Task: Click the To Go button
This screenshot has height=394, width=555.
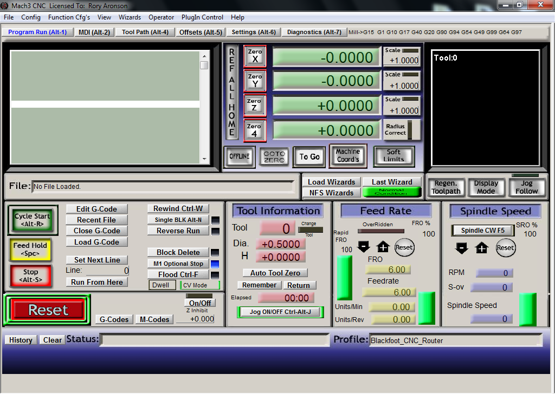Action: [x=309, y=156]
